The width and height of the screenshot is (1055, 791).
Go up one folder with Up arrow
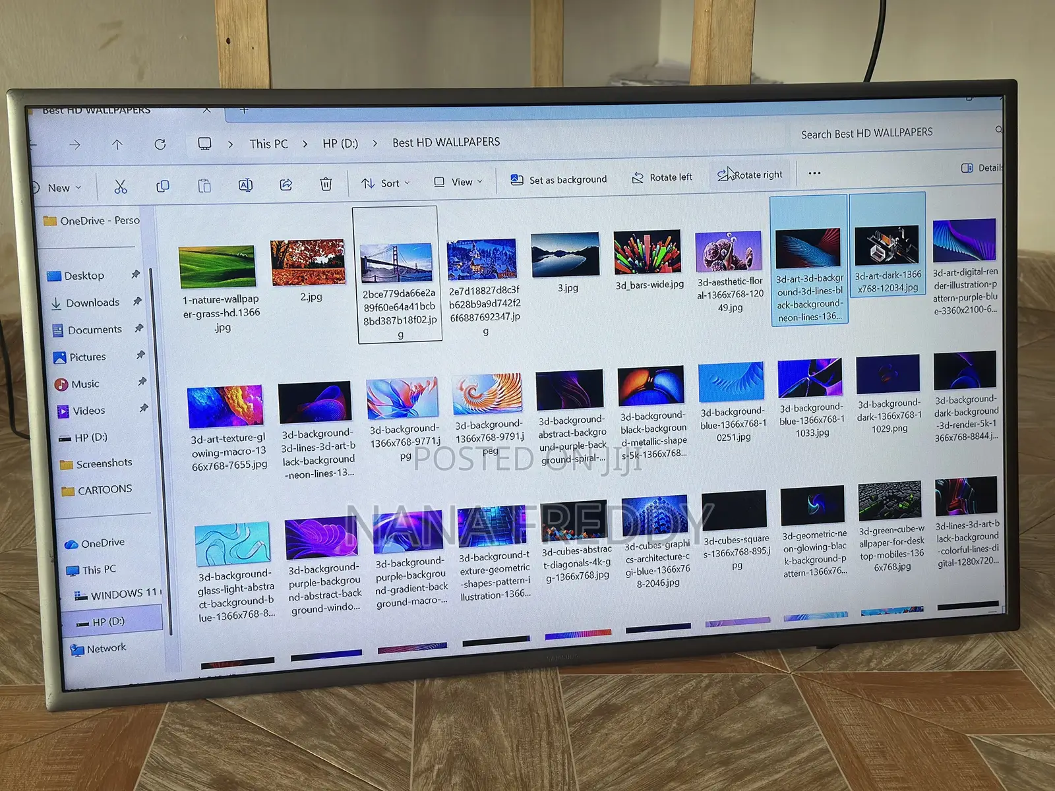(x=117, y=144)
